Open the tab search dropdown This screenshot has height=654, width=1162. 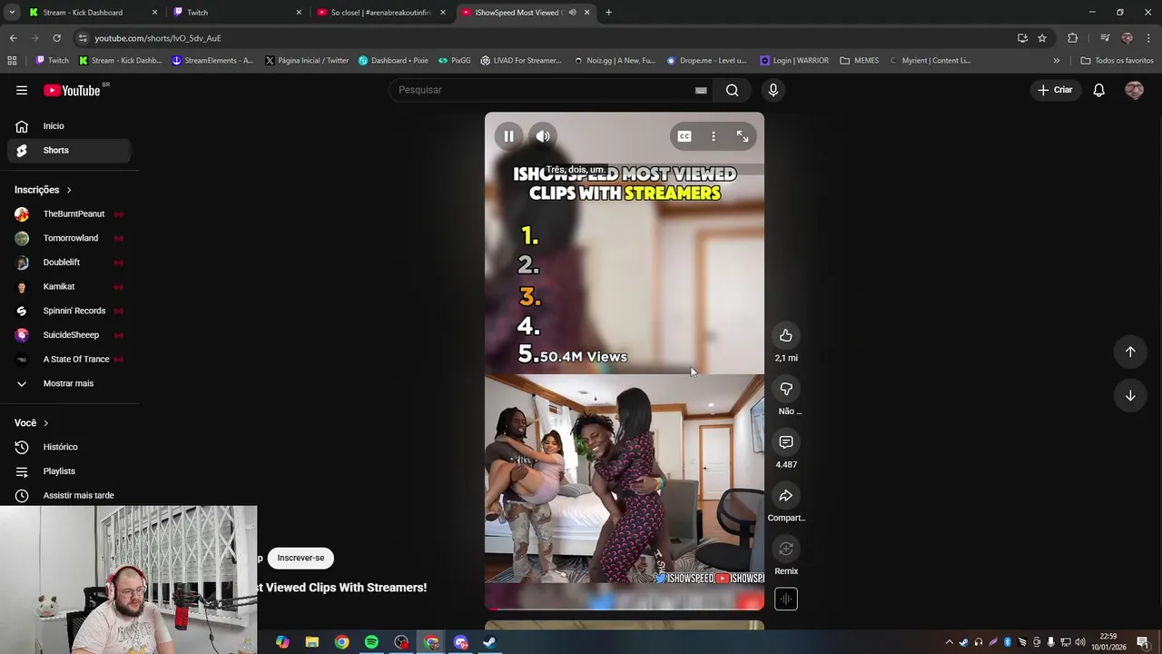point(12,13)
